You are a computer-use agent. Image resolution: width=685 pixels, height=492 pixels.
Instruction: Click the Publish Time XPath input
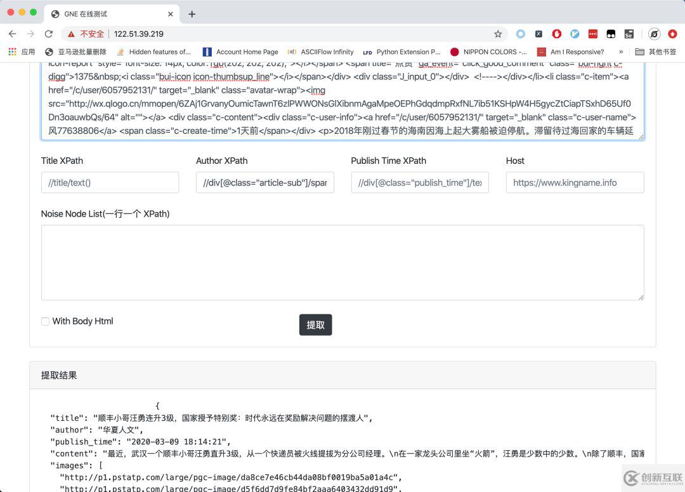420,182
